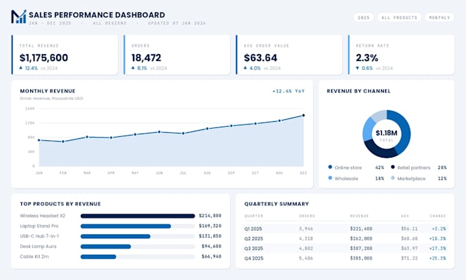
Task: Click the $1.18M donut chart center
Action: tap(387, 134)
